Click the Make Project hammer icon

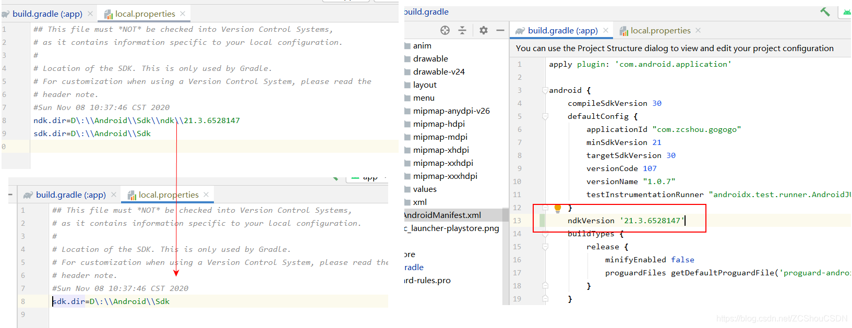[x=825, y=11]
